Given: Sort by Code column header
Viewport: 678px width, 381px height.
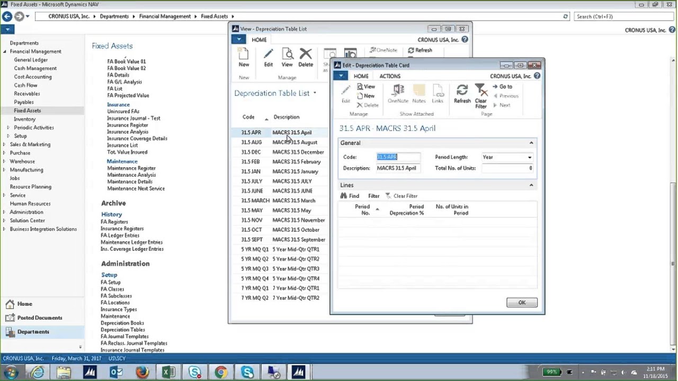Looking at the screenshot, I should [248, 117].
